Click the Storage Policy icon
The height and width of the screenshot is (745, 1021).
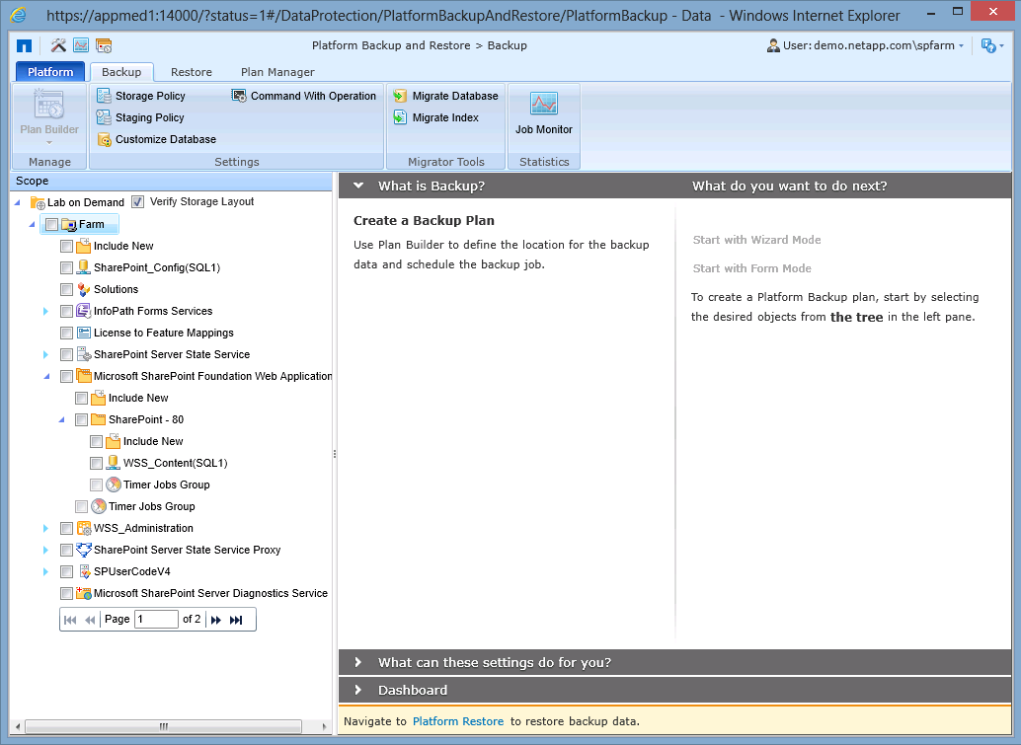[104, 96]
